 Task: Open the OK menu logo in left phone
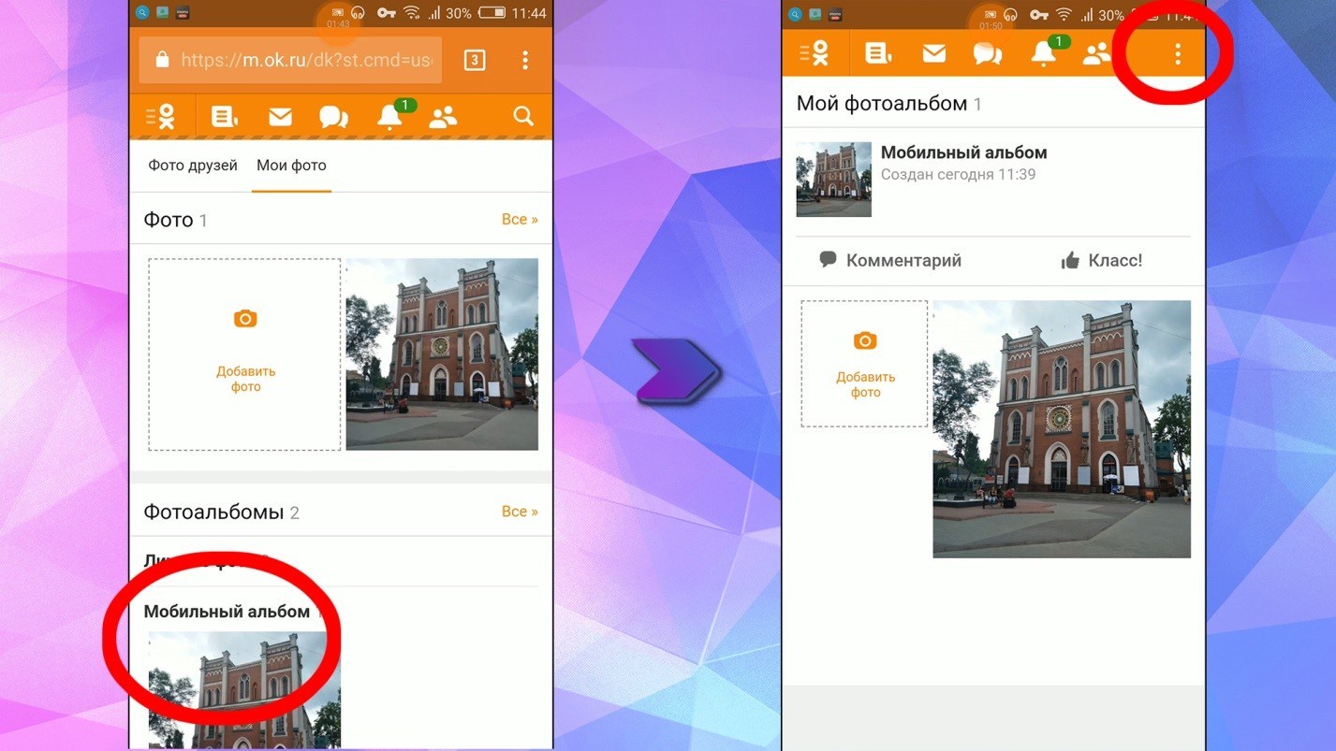coord(161,117)
